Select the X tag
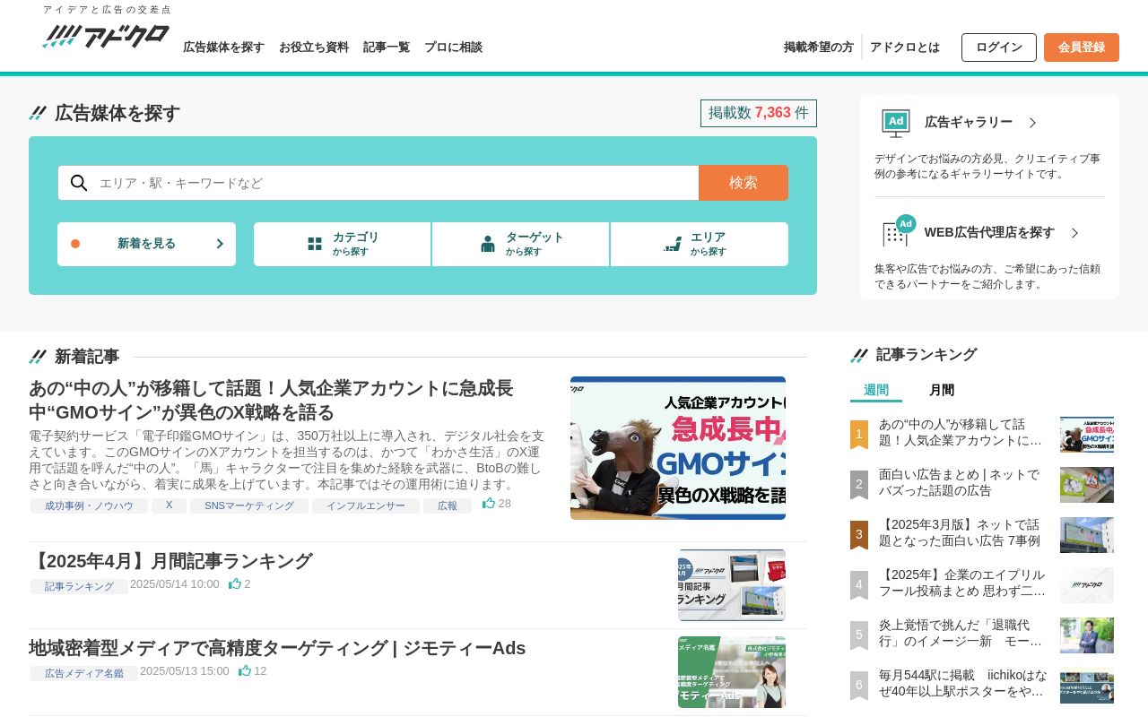This screenshot has width=1148, height=717. pyautogui.click(x=169, y=505)
